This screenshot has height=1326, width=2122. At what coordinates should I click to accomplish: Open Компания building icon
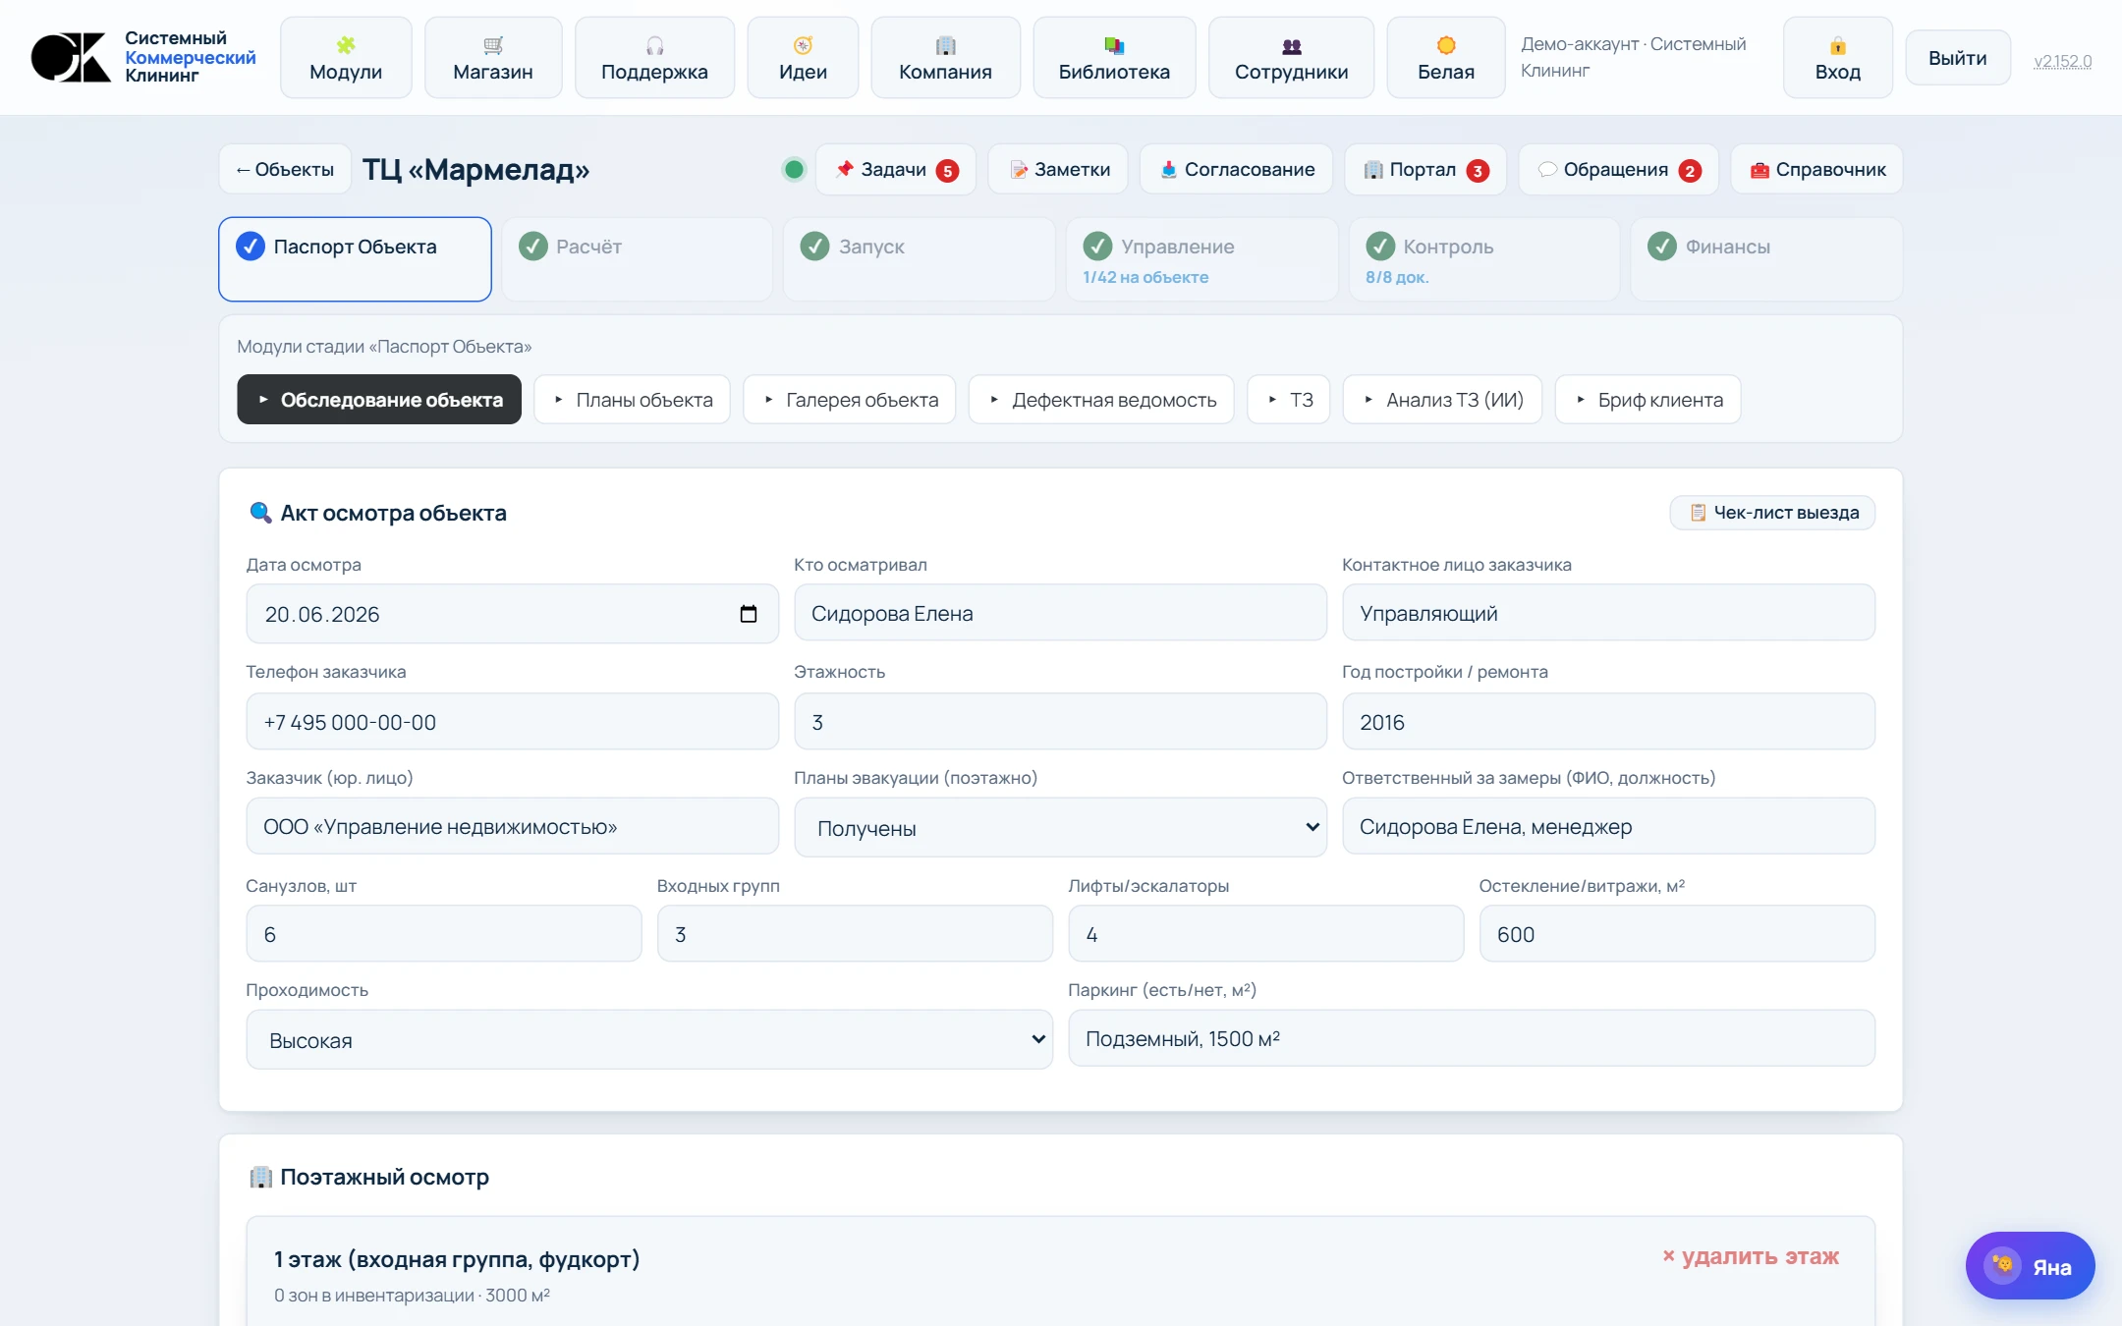(945, 45)
